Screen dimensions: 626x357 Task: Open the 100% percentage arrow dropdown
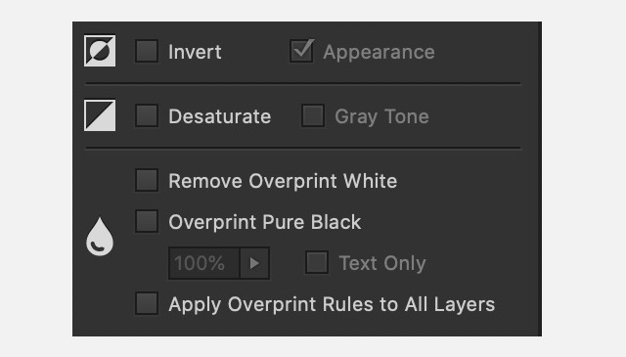[254, 263]
